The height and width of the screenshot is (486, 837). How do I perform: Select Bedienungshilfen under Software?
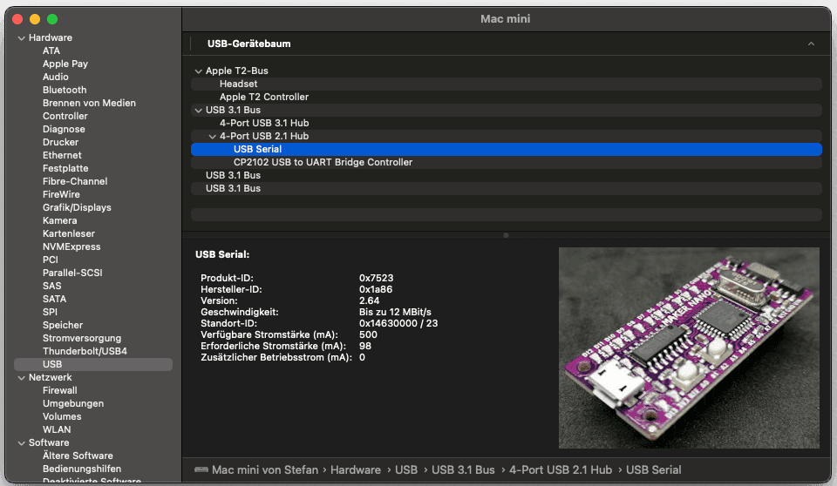tap(82, 469)
